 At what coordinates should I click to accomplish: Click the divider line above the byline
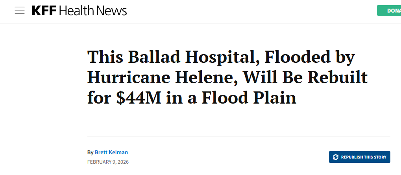coord(238,137)
